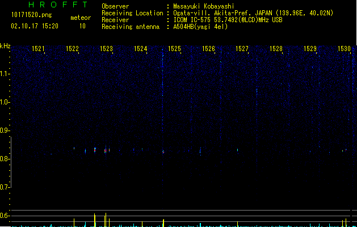Click the 1523 time marker
The height and width of the screenshot is (227, 357).
click(x=106, y=49)
